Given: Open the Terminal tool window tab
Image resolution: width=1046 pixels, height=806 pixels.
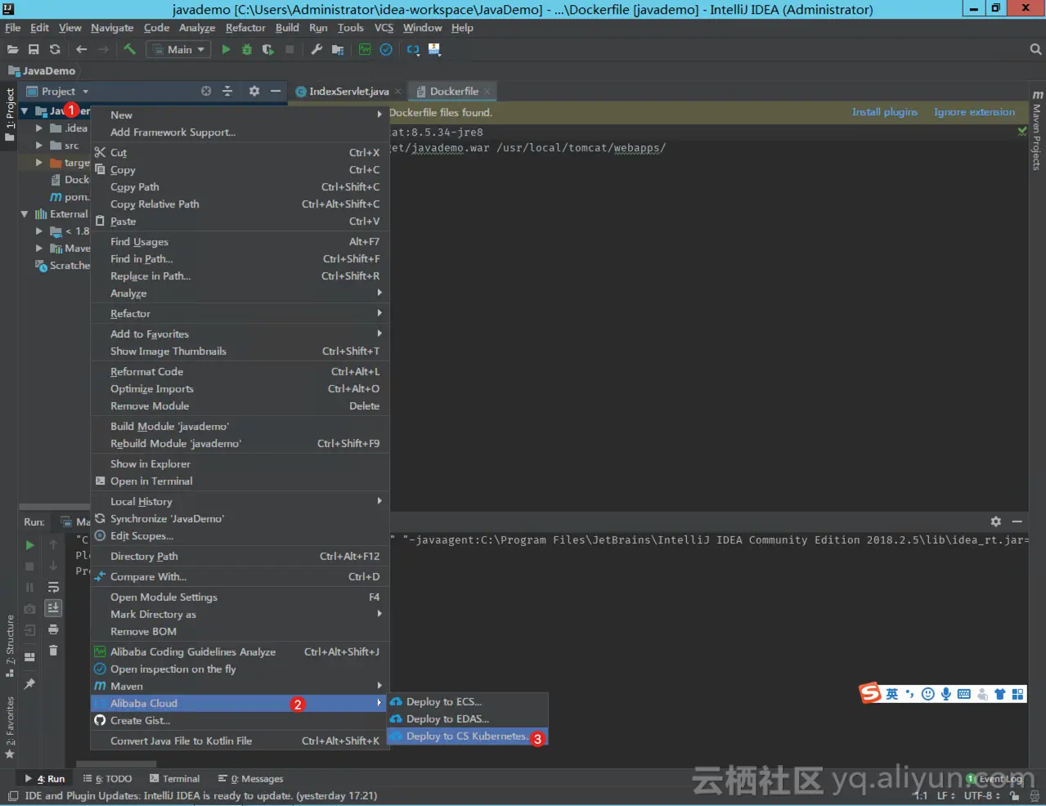Looking at the screenshot, I should 175,779.
